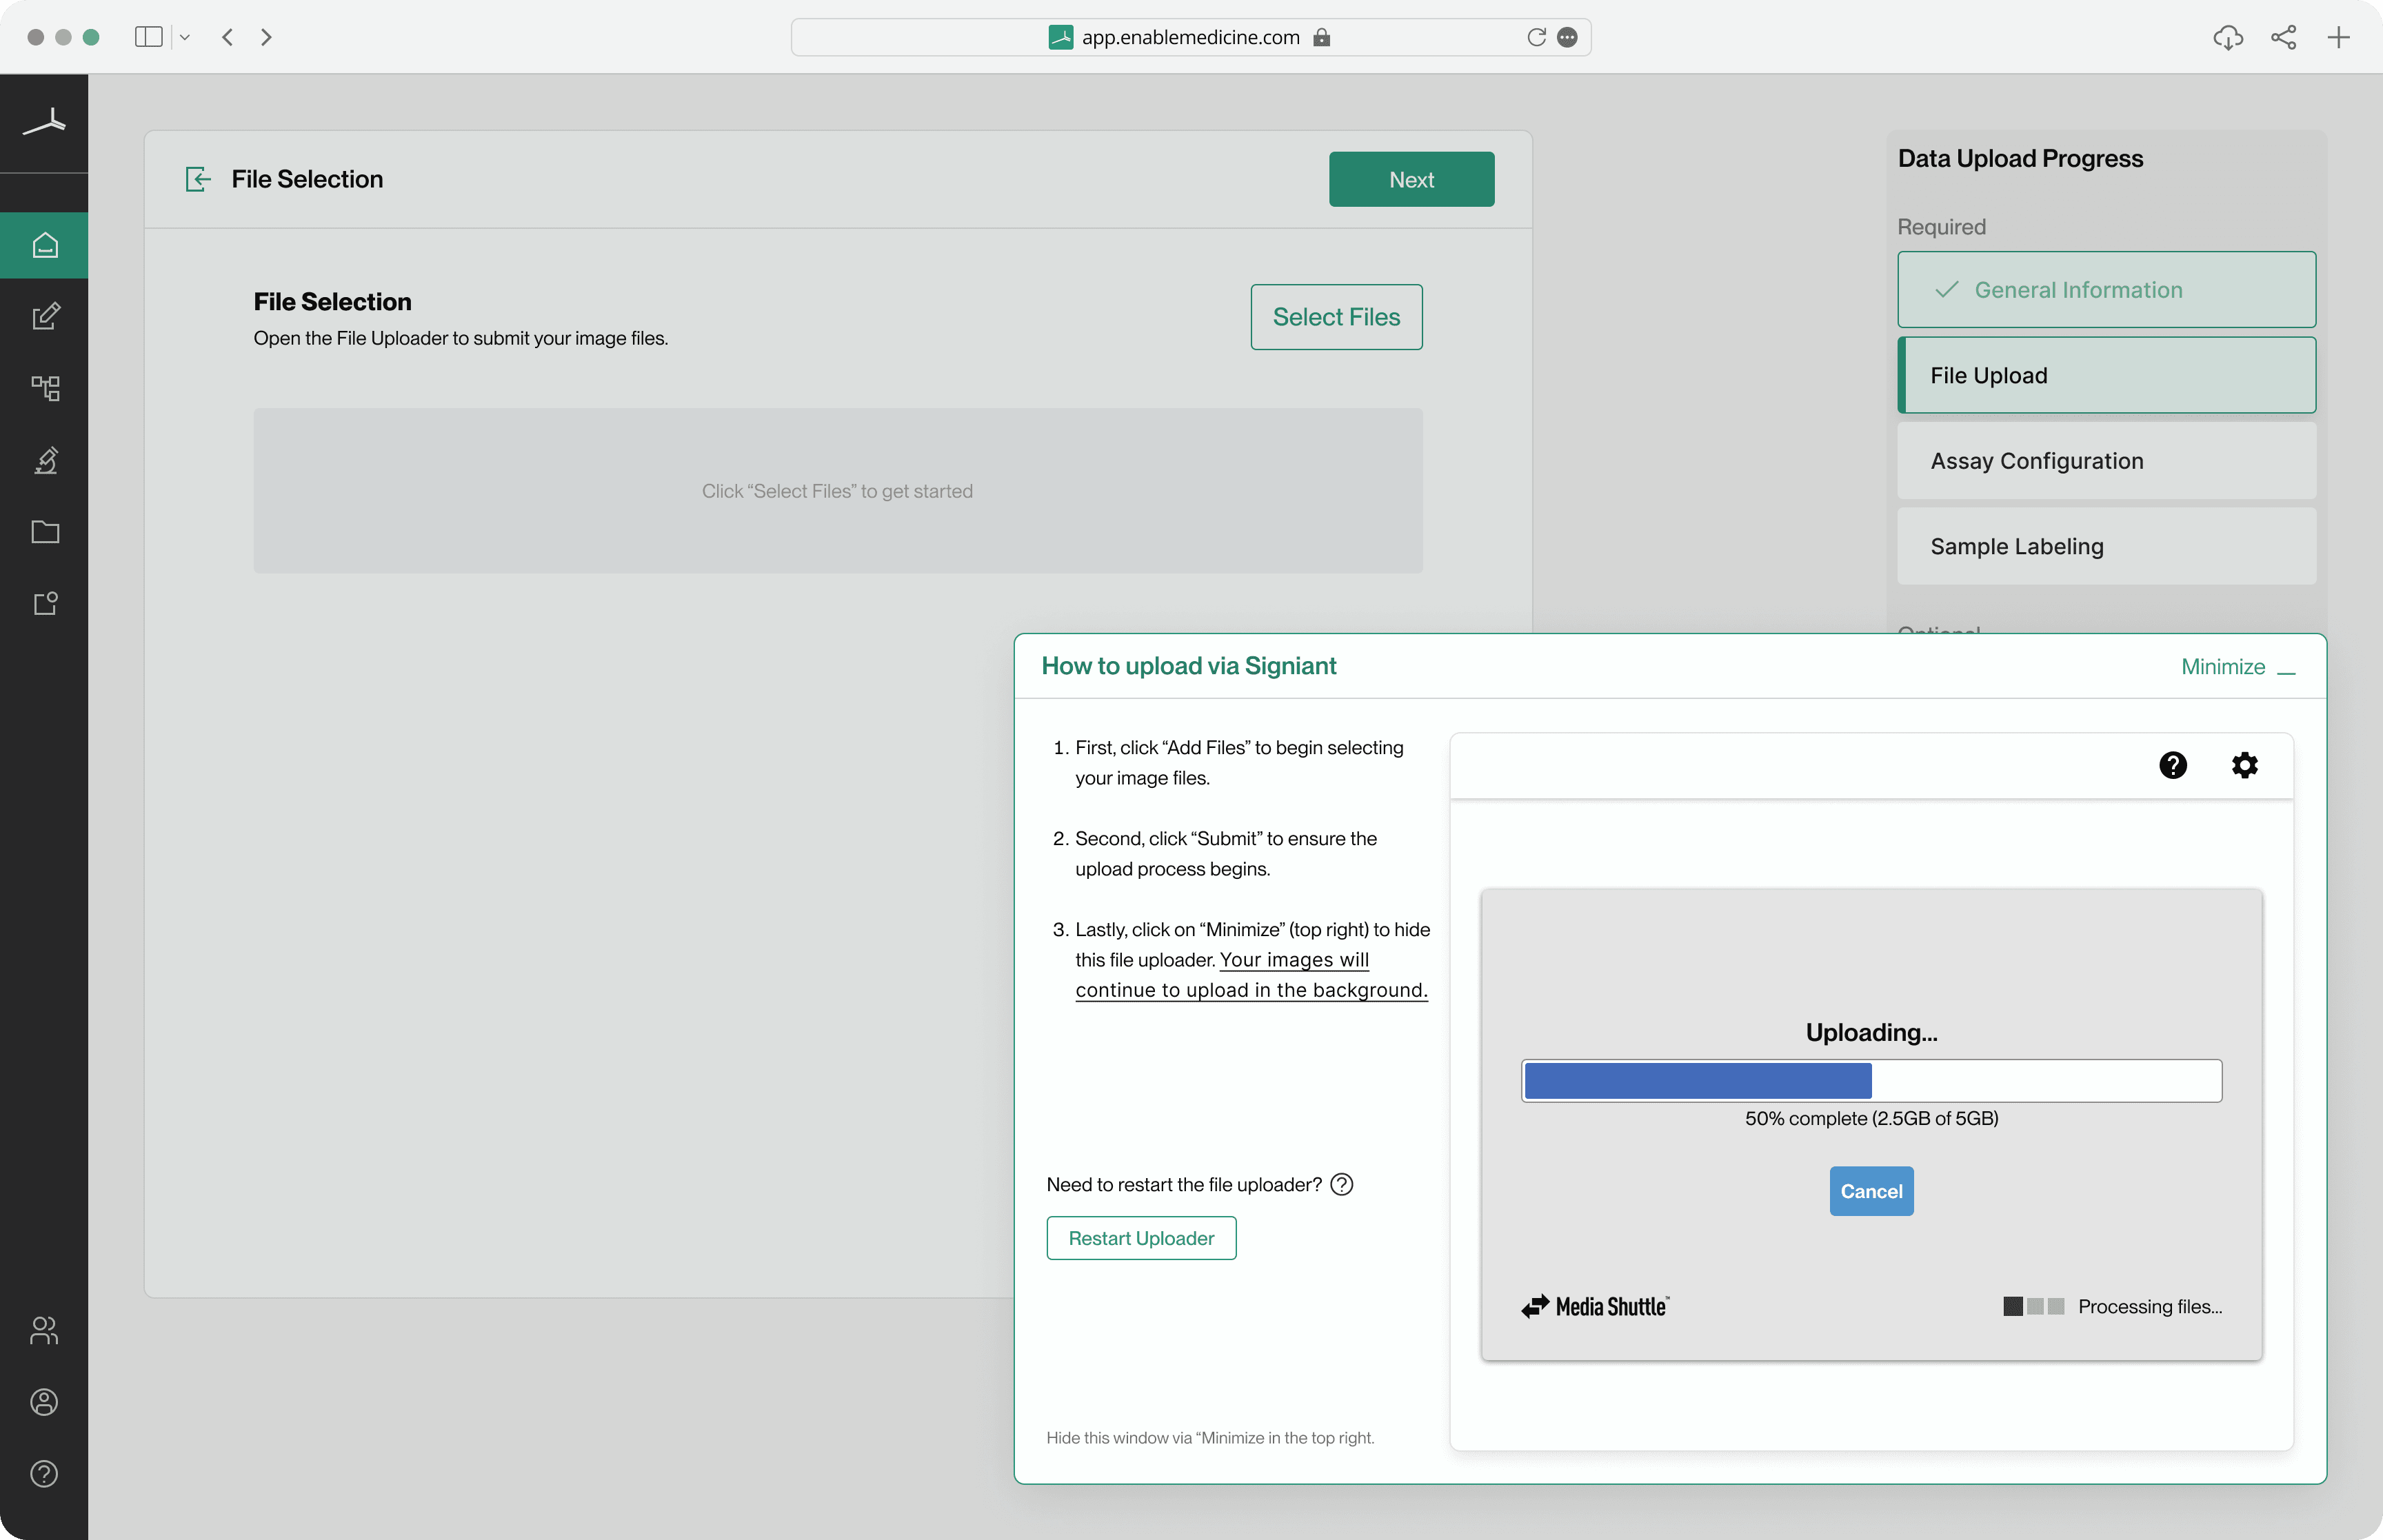The height and width of the screenshot is (1540, 2383).
Task: Open the edit pencil sidebar icon
Action: pyautogui.click(x=45, y=316)
